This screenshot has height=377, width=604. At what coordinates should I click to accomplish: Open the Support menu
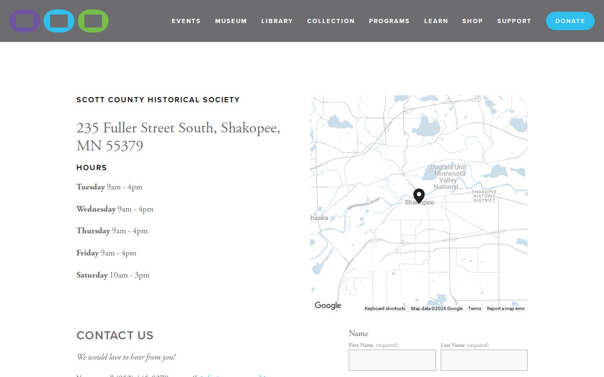point(514,21)
